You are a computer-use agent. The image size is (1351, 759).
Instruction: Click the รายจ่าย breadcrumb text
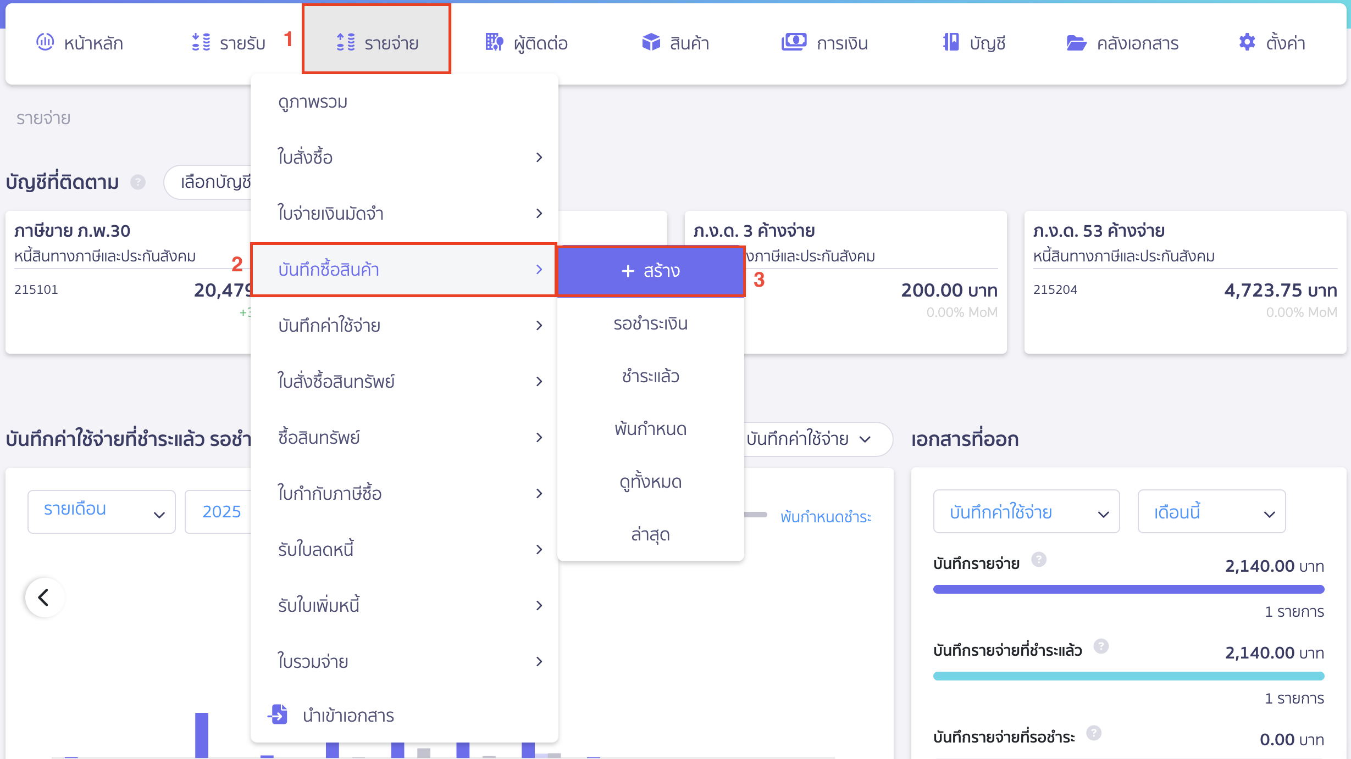click(x=43, y=118)
